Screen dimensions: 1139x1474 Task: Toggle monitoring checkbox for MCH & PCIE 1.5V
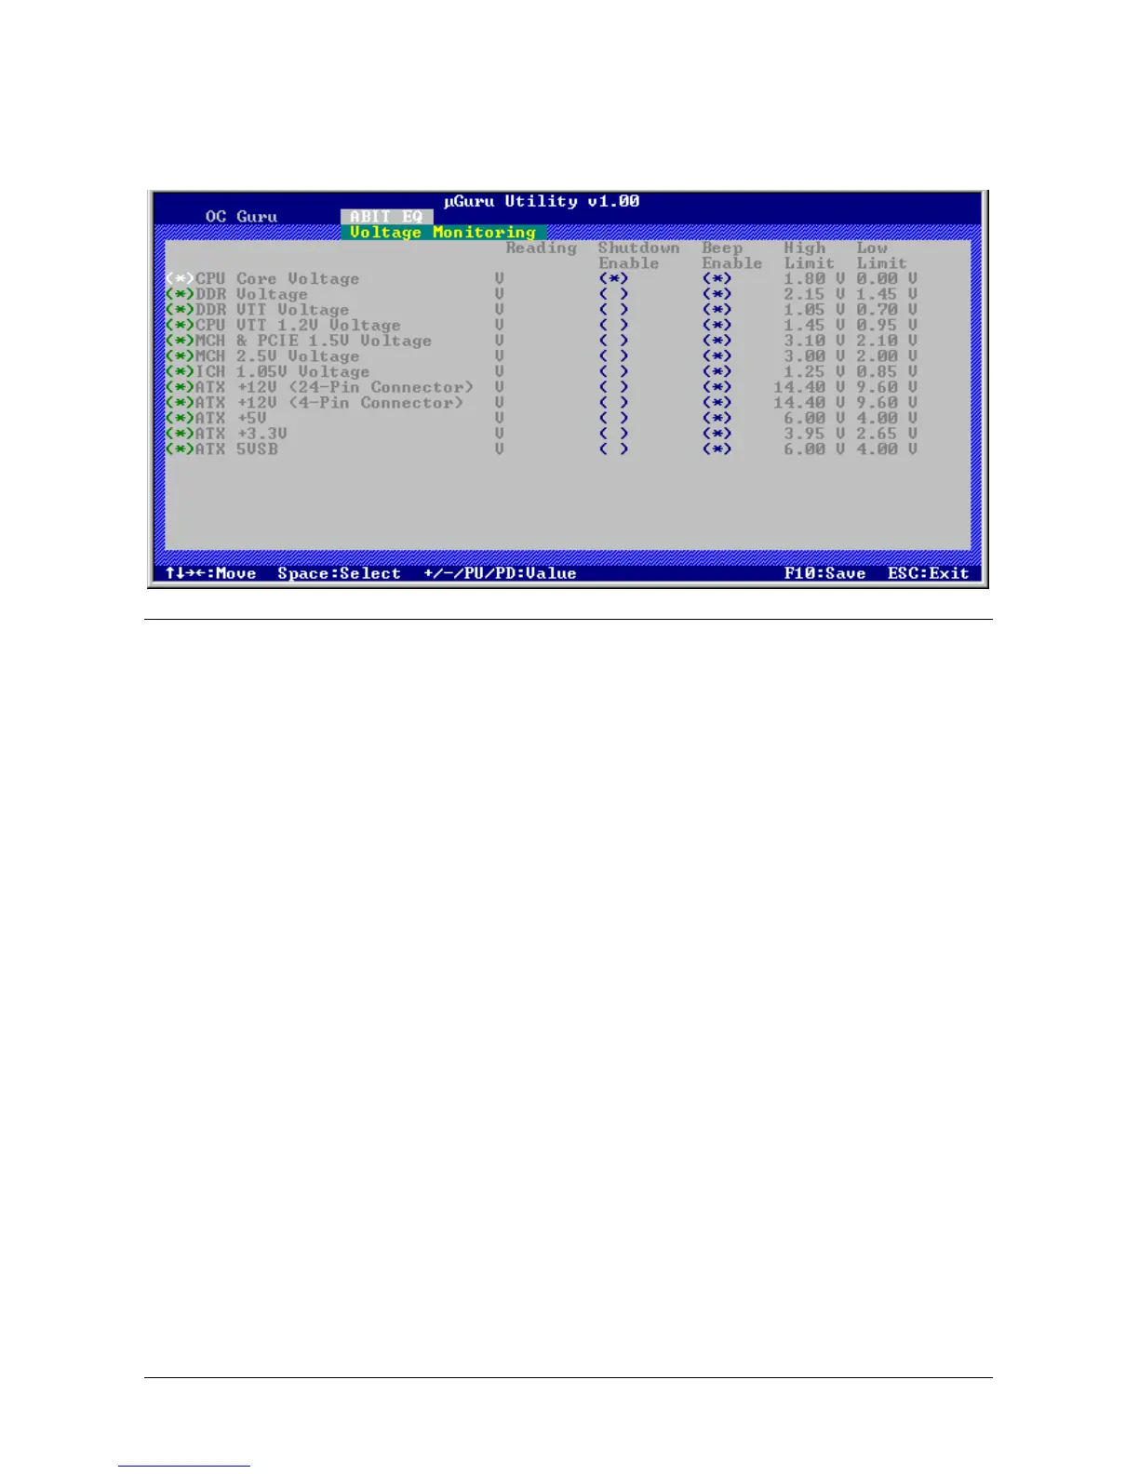(180, 341)
